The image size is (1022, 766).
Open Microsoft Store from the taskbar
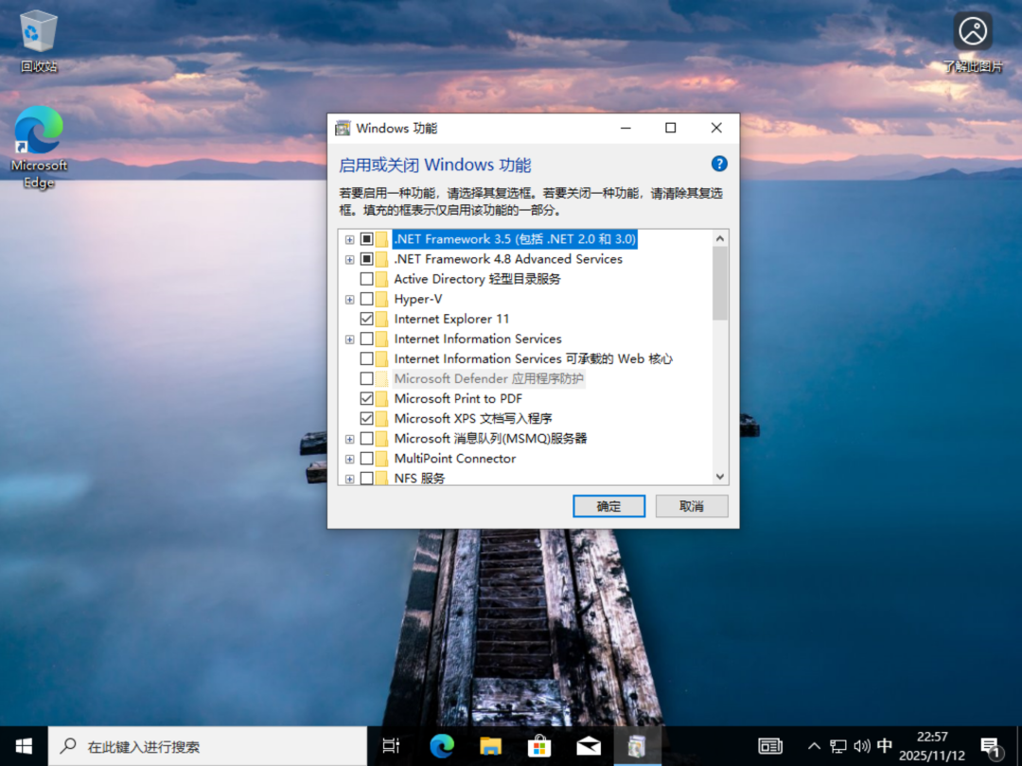click(x=539, y=746)
